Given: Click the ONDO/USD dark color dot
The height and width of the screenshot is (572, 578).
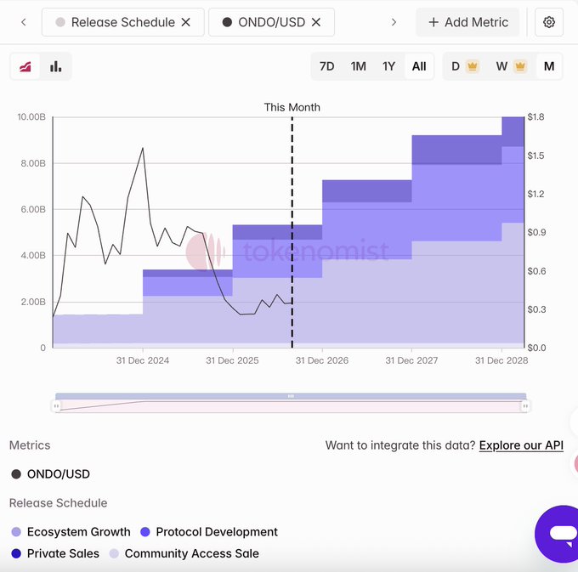Looking at the screenshot, I should tap(16, 474).
